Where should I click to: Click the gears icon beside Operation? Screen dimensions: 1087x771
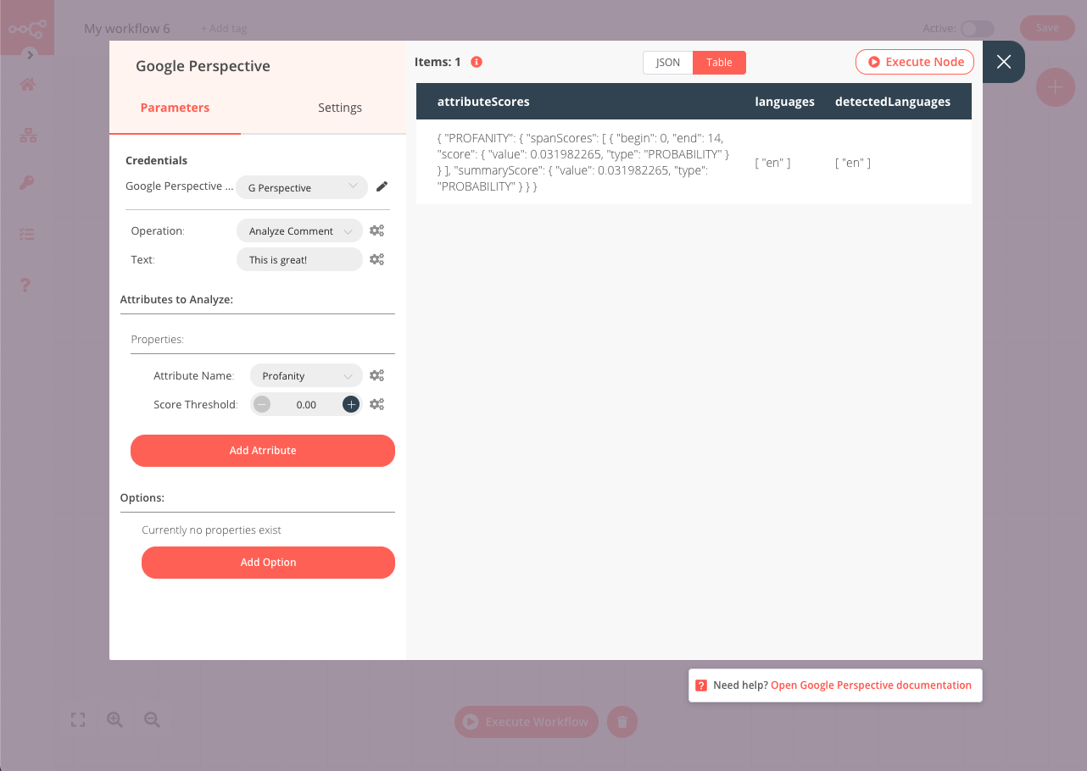[377, 230]
